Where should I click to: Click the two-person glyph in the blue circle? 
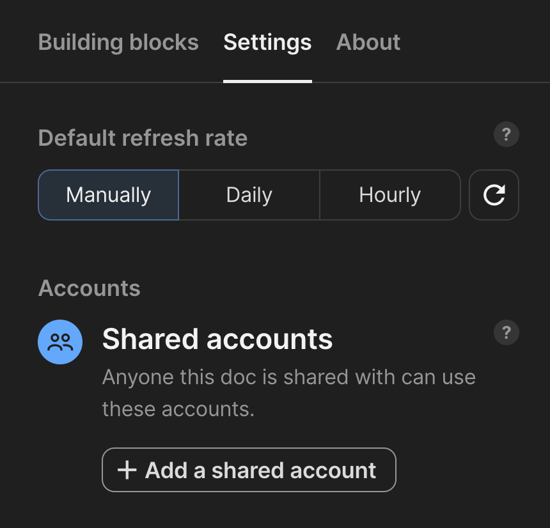coord(60,342)
